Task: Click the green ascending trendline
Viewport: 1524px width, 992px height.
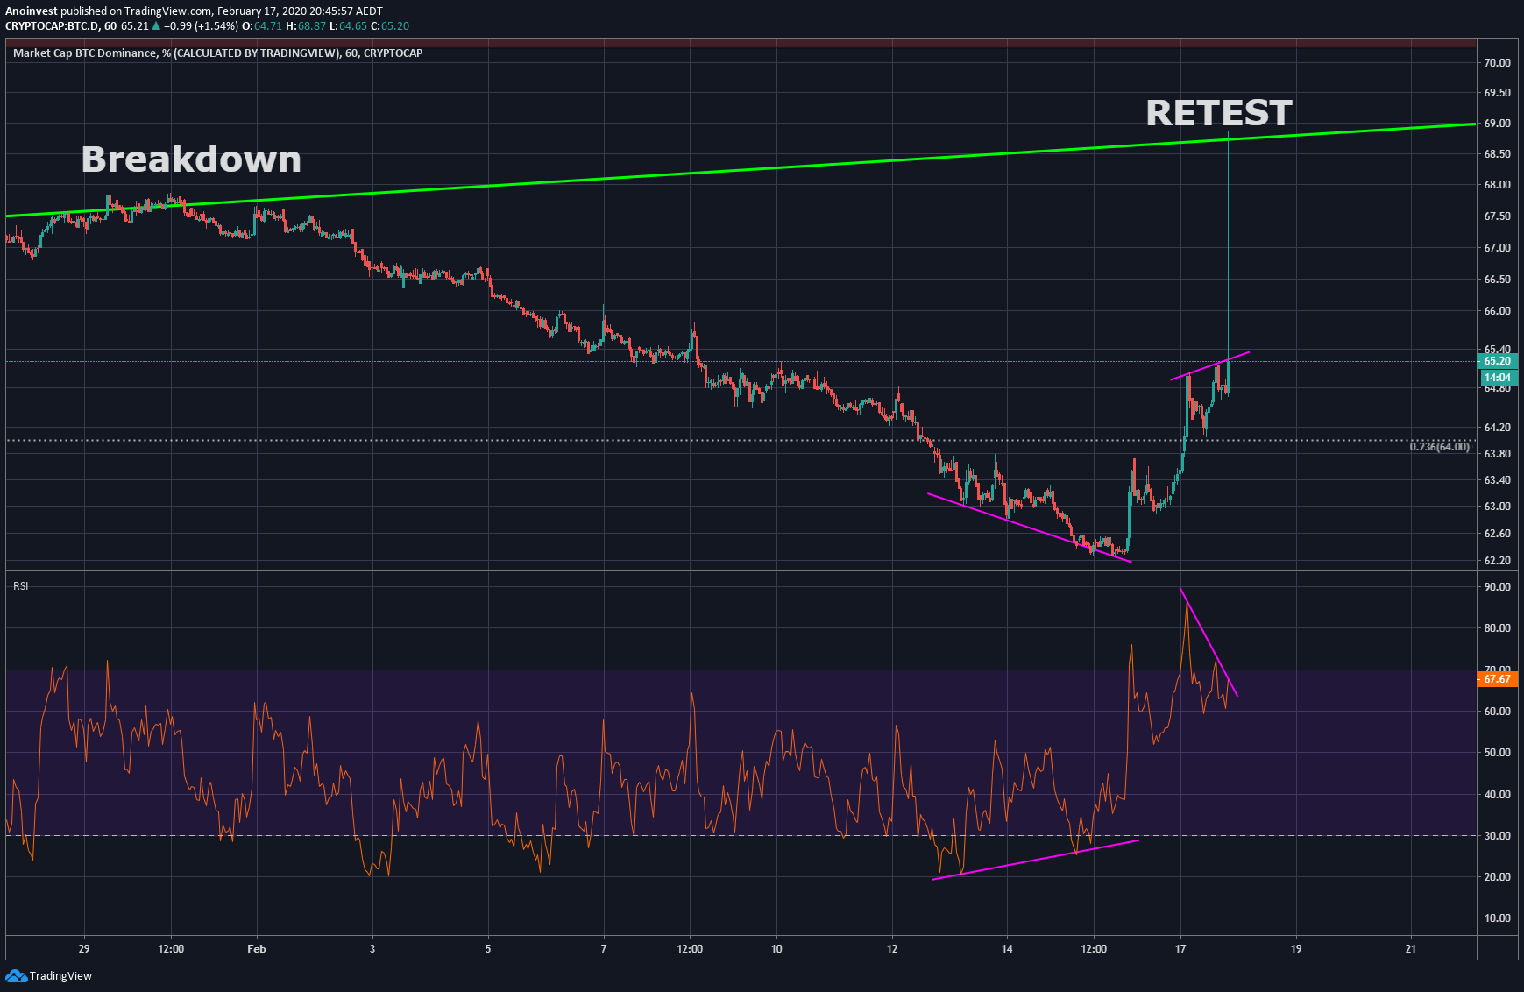Action: [x=741, y=170]
